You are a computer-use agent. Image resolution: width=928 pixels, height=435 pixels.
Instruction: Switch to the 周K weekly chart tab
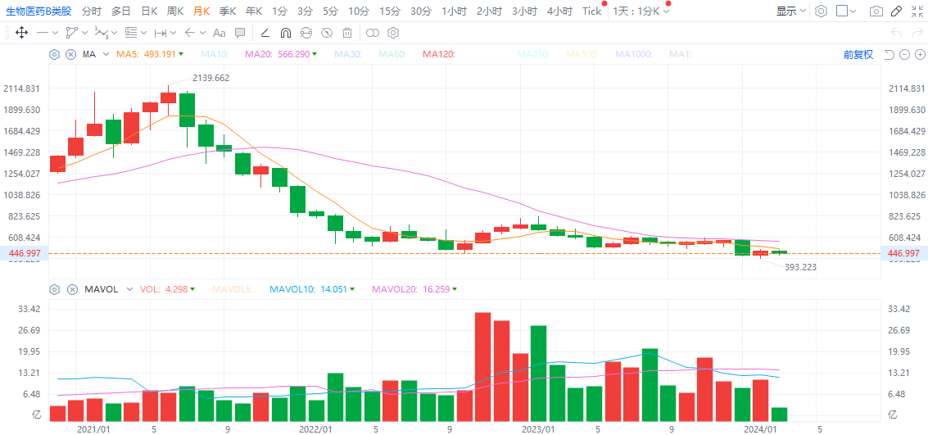click(175, 11)
